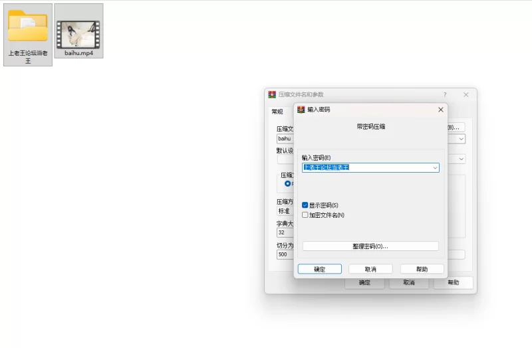Viewport: 532px width, 348px height.
Task: Expand the archive name dropdown under 浏览 button
Action: coord(461,139)
